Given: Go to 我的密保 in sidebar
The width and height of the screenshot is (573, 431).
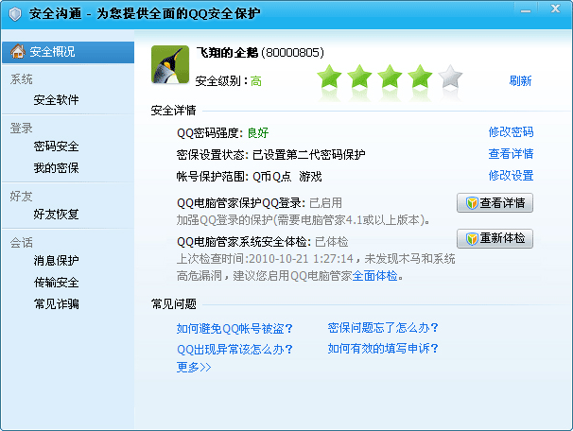Looking at the screenshot, I should pyautogui.click(x=57, y=167).
